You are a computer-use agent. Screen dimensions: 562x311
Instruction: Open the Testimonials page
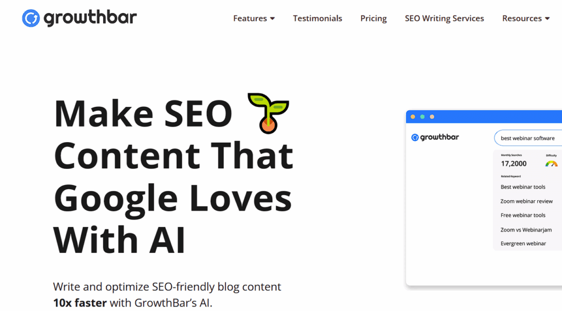tap(317, 19)
